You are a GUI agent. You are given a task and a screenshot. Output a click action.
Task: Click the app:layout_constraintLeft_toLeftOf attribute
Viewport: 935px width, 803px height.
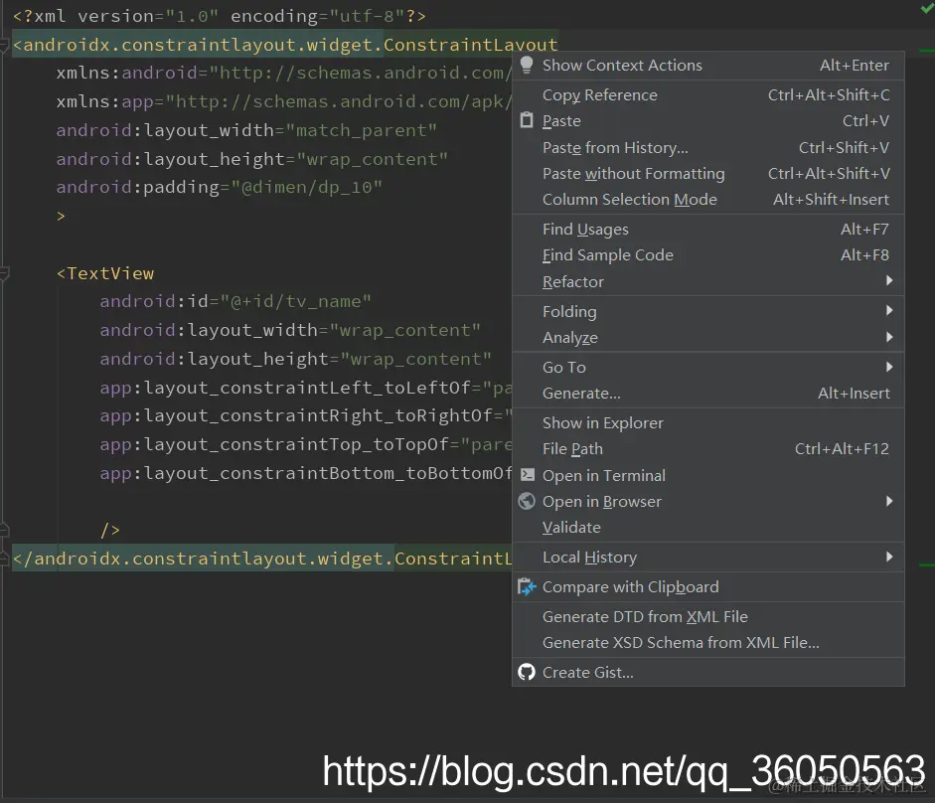click(306, 388)
